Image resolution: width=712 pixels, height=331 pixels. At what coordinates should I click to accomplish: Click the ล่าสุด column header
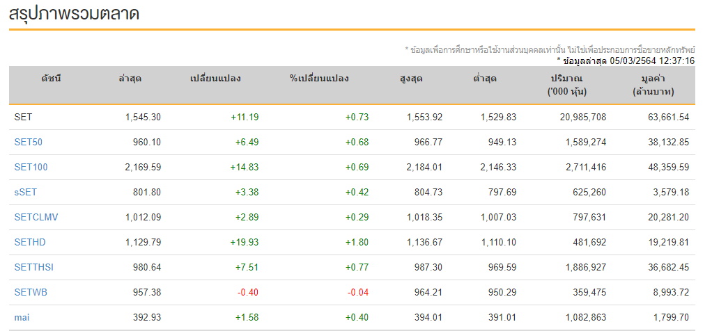tap(129, 79)
